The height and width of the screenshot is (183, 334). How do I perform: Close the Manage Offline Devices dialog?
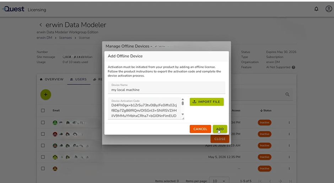[x=220, y=139]
